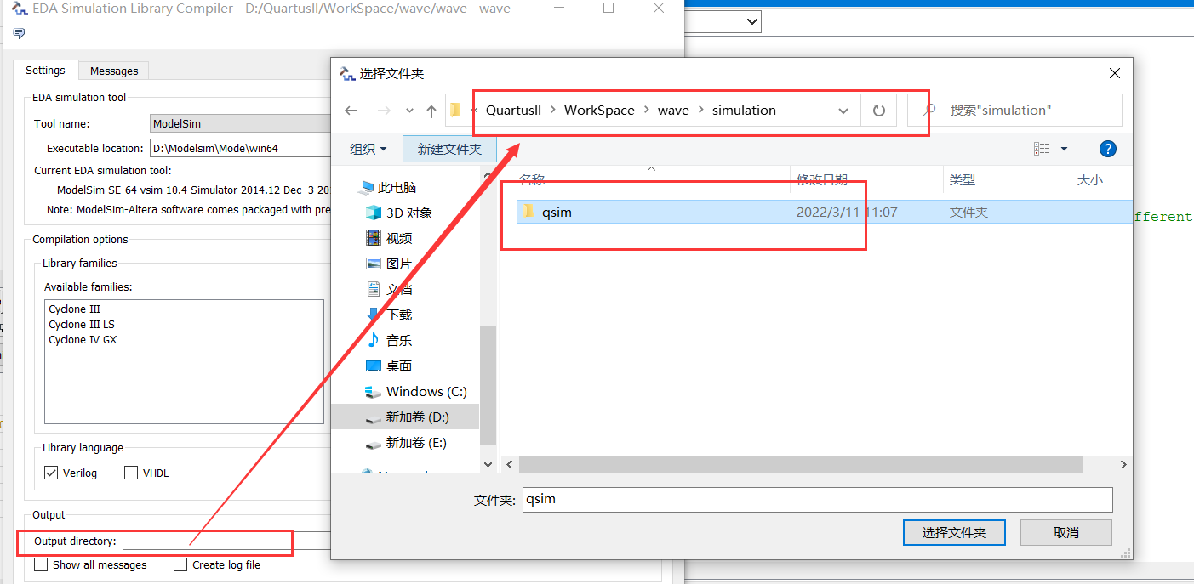Select 此电脑 in the navigation pane

[396, 188]
